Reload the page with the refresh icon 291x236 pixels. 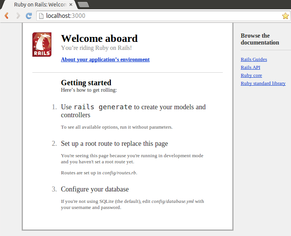pos(29,16)
